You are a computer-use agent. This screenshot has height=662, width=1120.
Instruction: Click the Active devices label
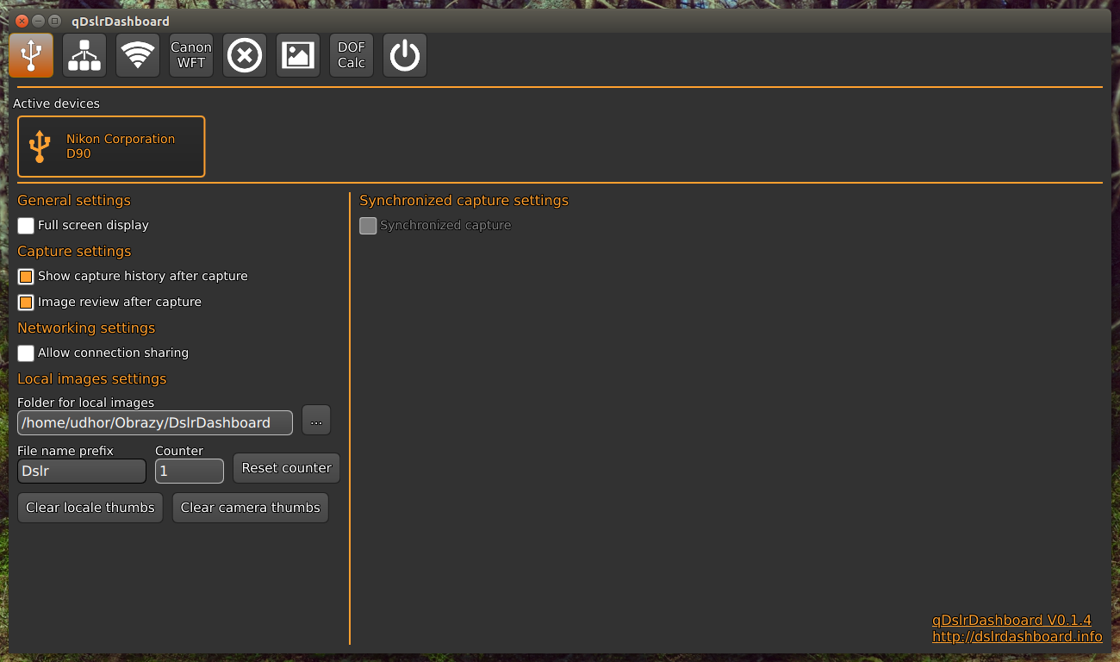click(56, 103)
